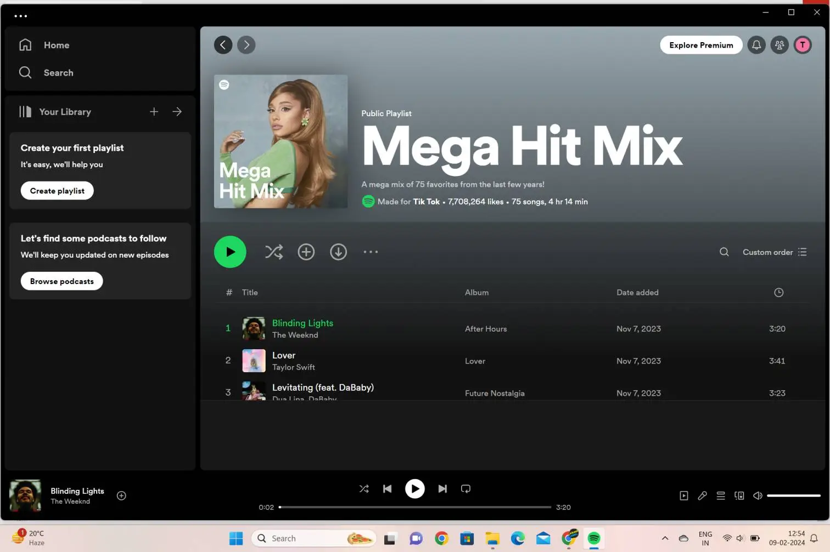Adjust the volume slider
Image resolution: width=830 pixels, height=552 pixels.
tap(794, 496)
